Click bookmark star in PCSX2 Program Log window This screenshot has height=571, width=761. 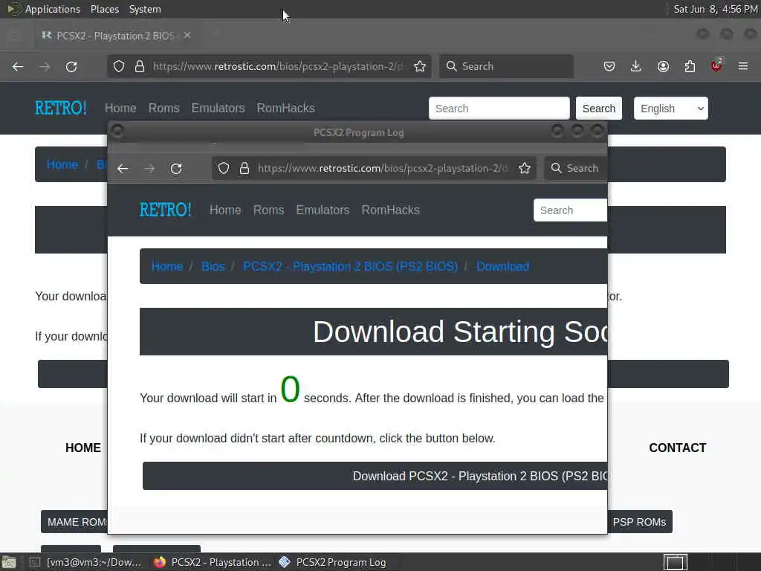point(525,169)
